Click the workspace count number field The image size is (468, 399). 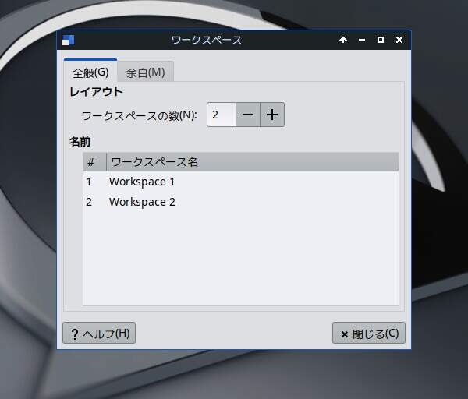pos(221,115)
